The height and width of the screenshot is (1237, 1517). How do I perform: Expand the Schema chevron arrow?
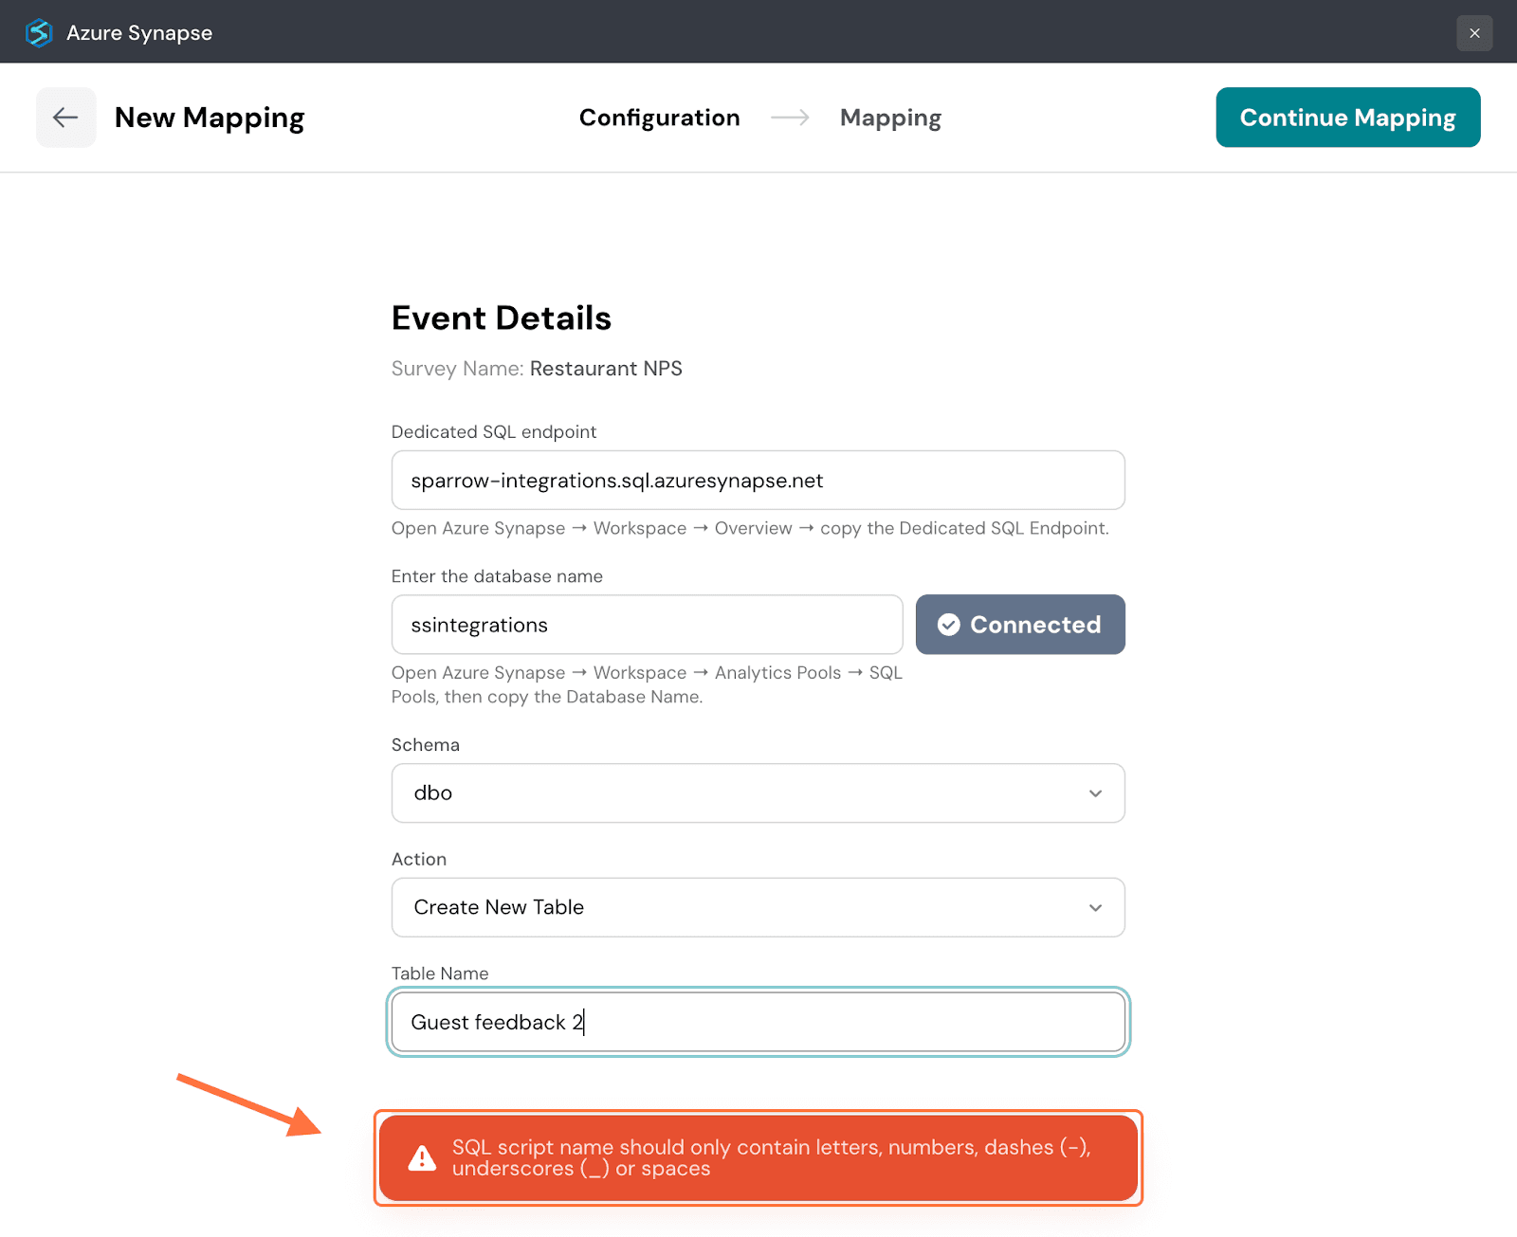(x=1095, y=793)
